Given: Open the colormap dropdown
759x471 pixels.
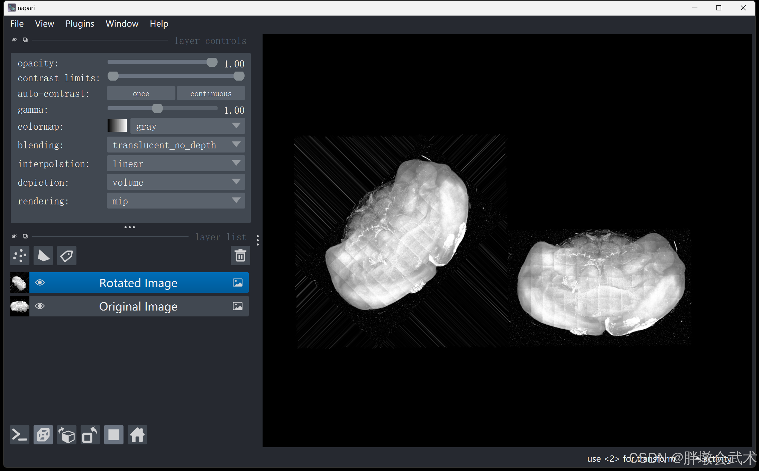Looking at the screenshot, I should tap(188, 126).
